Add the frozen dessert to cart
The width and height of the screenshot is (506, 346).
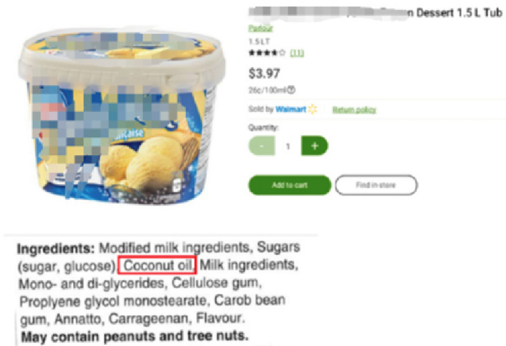(x=289, y=185)
